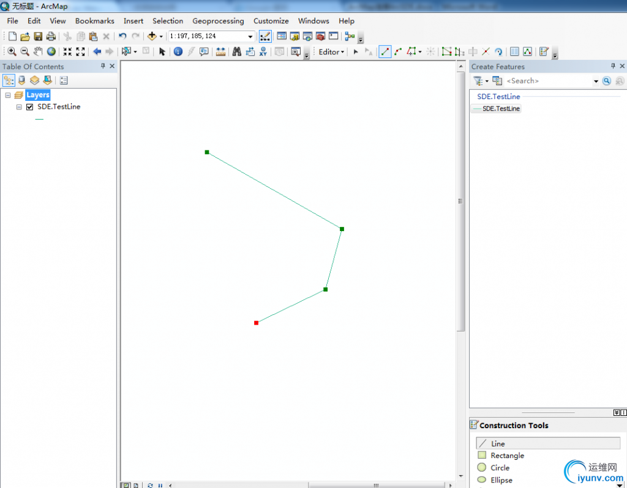Open the Bookmarks menu

point(95,21)
